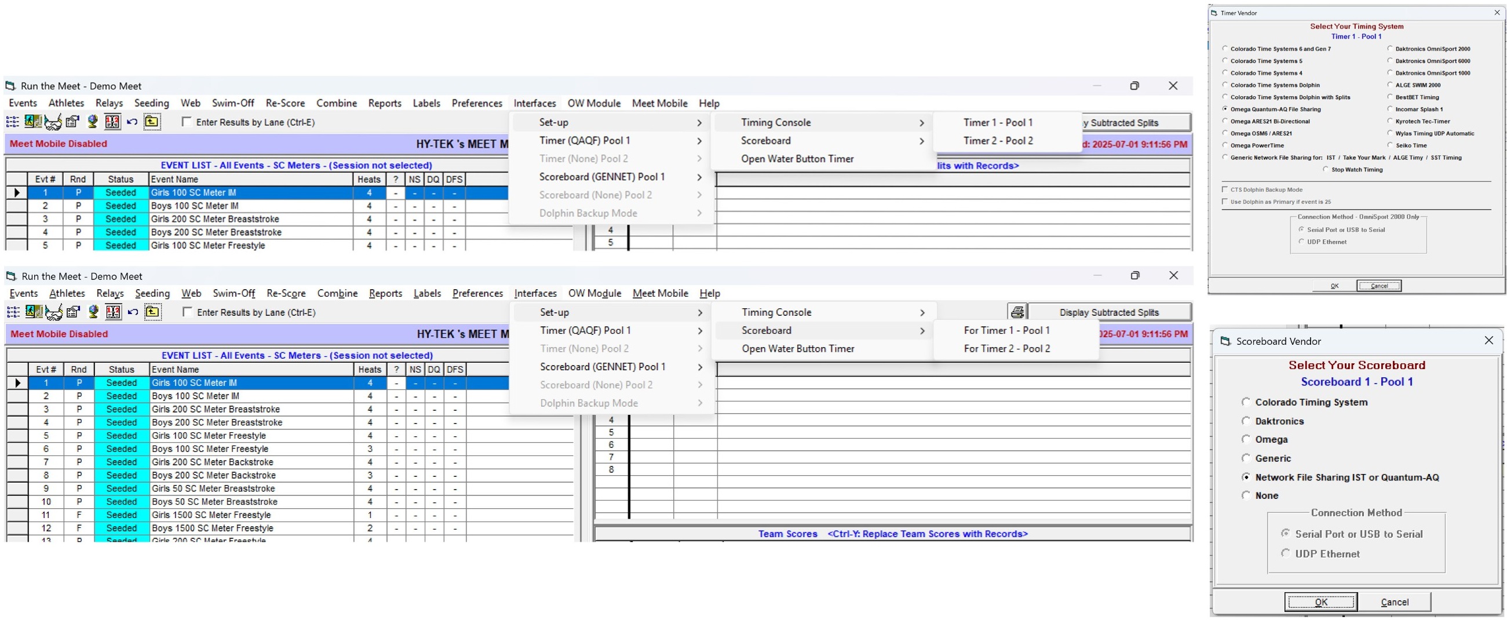This screenshot has height=620, width=1507.
Task: Click the preferences form icon in upper window toolbar
Action: point(72,122)
